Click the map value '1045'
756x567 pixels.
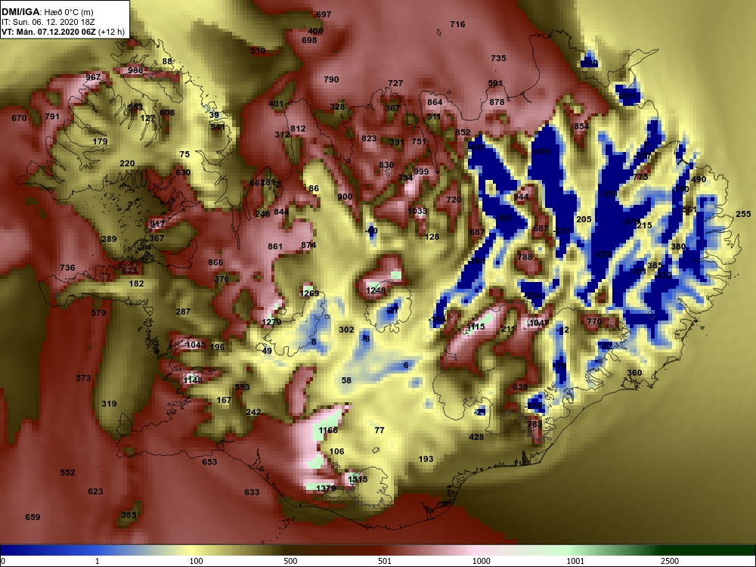(x=196, y=345)
